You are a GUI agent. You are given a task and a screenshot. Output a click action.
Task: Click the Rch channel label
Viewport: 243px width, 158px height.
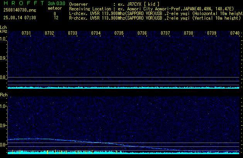(x=4, y=95)
